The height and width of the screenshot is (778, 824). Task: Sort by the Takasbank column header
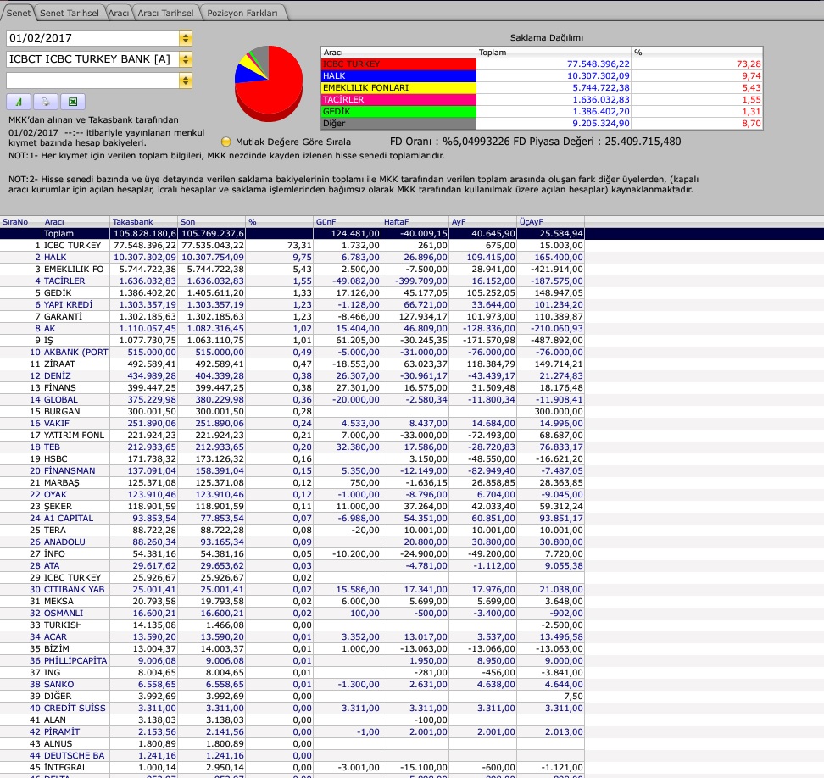tap(143, 222)
